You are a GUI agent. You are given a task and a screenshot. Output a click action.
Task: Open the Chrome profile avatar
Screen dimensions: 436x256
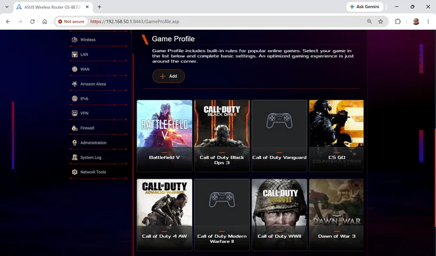coord(416,22)
